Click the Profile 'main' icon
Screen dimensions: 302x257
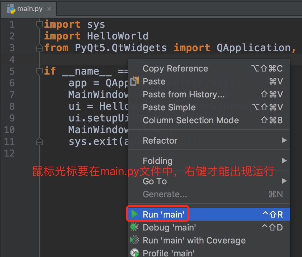click(135, 253)
